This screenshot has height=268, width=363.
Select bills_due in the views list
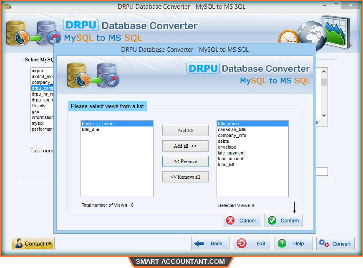[117, 129]
